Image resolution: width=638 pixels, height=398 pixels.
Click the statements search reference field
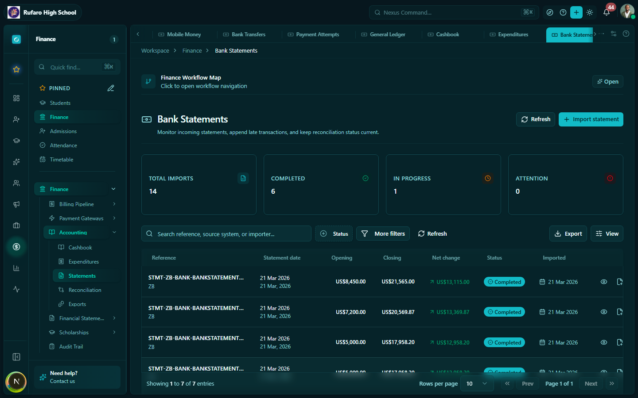coord(226,233)
